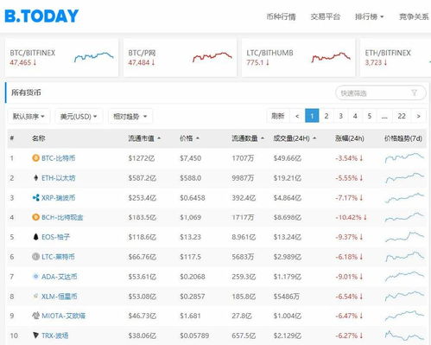Screen dimensions: 431x345
Task: Go to page 2 of currency list
Action: tap(326, 116)
